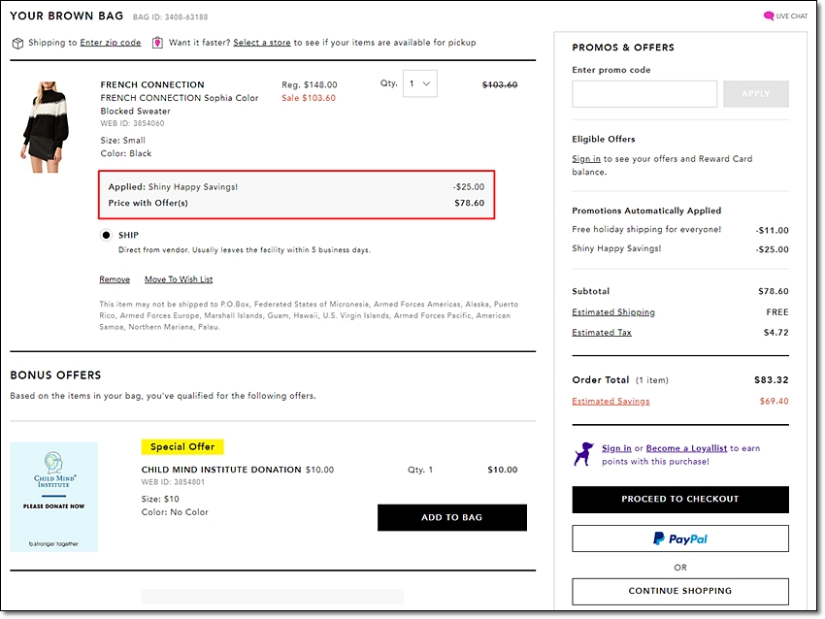This screenshot has height=619, width=825.
Task: Click the Price with Offer(s) $78.60 value
Action: (470, 203)
